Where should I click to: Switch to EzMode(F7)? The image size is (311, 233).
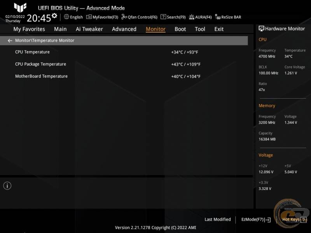pyautogui.click(x=256, y=219)
